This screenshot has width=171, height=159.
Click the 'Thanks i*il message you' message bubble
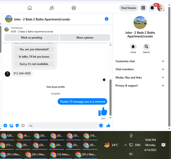pyautogui.click(x=82, y=102)
